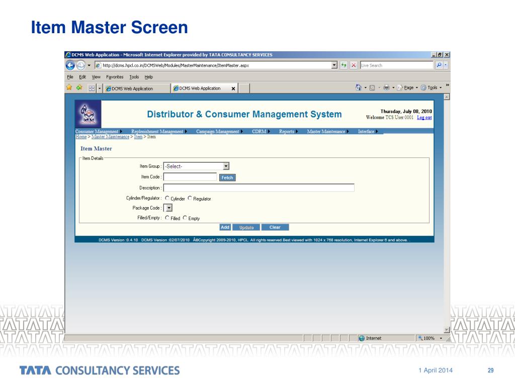Screen dimensions: 515x386
Task: Click the Feeds icon in command bar
Action: [372, 87]
